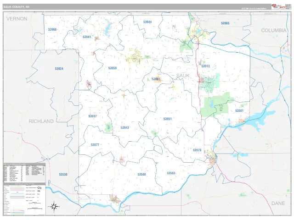Select ZIP code label 53968
Image resolution: width=294 pixels, height=220 pixels.
point(52,29)
